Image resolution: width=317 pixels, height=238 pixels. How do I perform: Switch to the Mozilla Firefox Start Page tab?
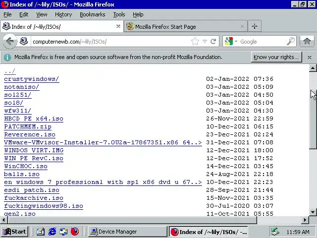[x=186, y=26]
